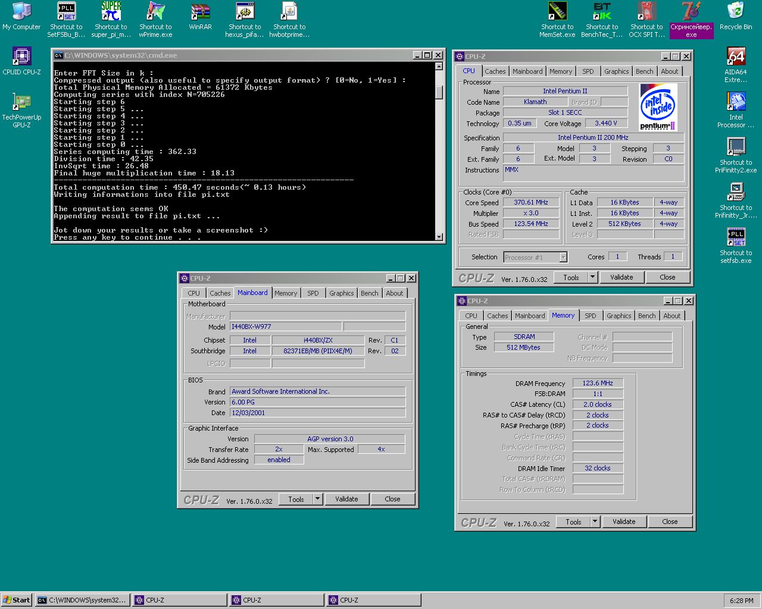Image resolution: width=762 pixels, height=609 pixels.
Task: Click Validate in CPU window
Action: point(622,277)
